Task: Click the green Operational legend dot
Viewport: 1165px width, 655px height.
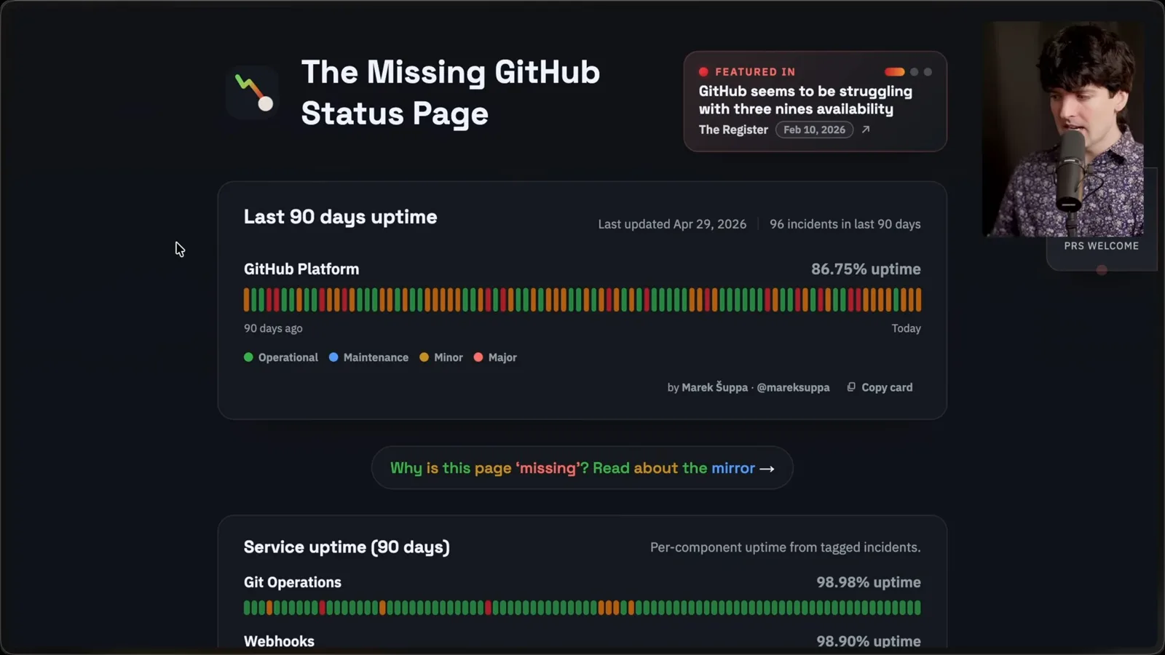Action: click(x=248, y=357)
